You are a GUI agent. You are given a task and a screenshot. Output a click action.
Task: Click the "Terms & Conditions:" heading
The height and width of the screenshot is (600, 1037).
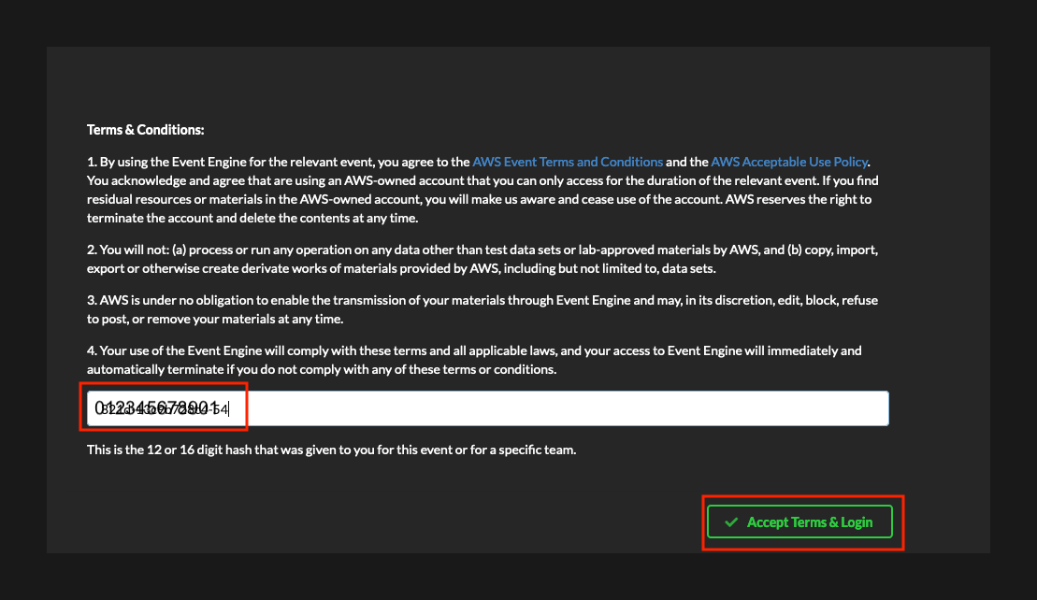146,130
